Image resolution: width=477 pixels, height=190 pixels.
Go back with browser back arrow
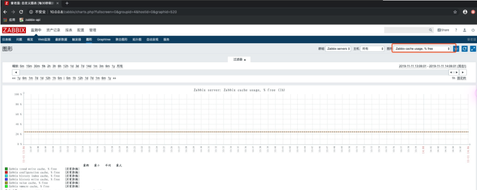point(5,12)
